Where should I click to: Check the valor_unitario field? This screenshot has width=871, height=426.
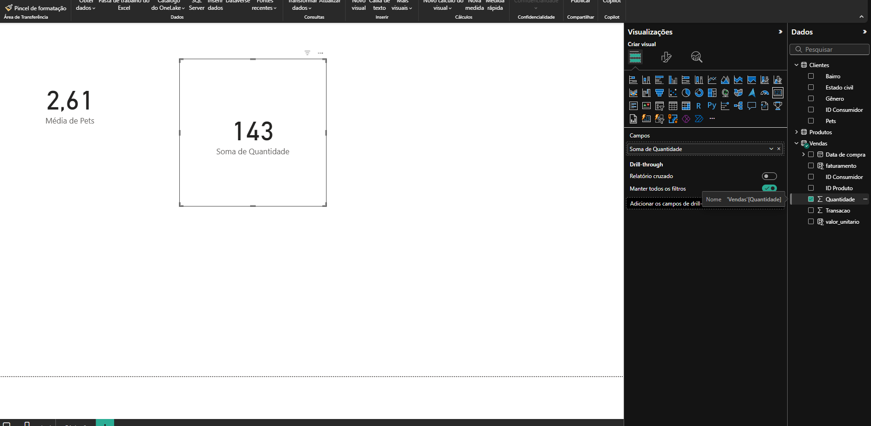pyautogui.click(x=811, y=221)
